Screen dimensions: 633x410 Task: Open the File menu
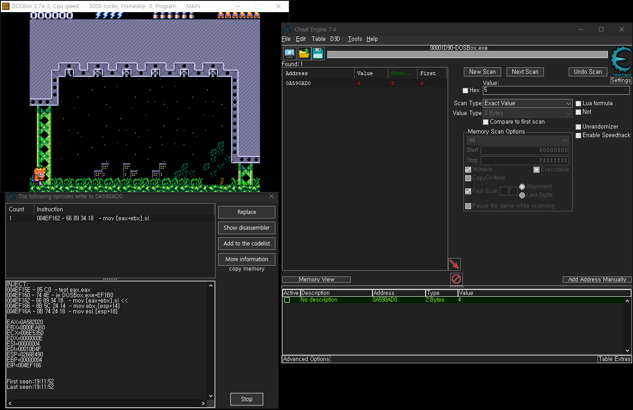286,39
